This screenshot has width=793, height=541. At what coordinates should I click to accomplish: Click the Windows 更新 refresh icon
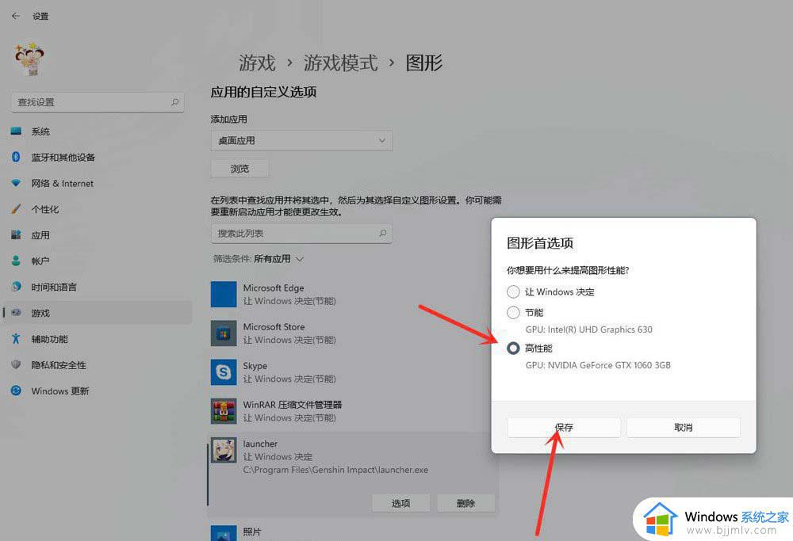tap(16, 391)
